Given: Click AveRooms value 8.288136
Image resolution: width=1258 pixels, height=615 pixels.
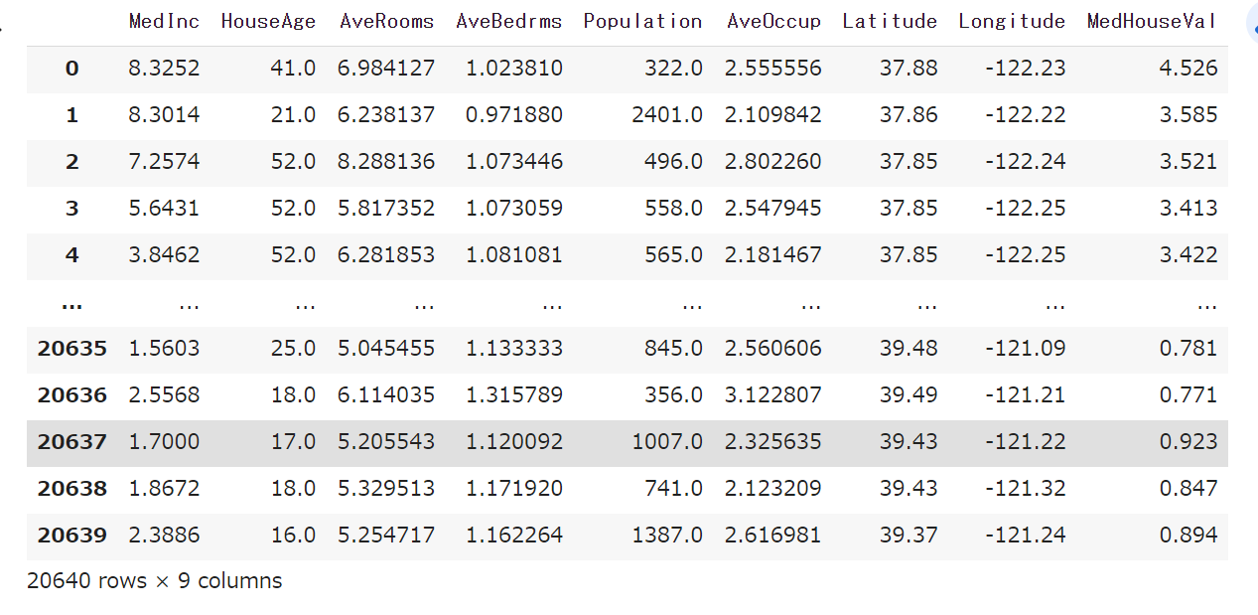Looking at the screenshot, I should pyautogui.click(x=386, y=162).
